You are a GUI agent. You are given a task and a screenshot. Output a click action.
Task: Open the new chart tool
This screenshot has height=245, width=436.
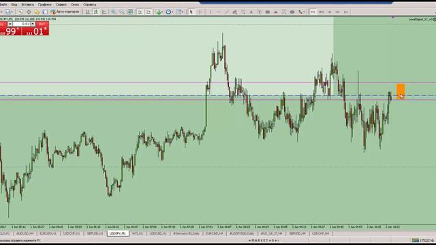[x=7, y=12]
